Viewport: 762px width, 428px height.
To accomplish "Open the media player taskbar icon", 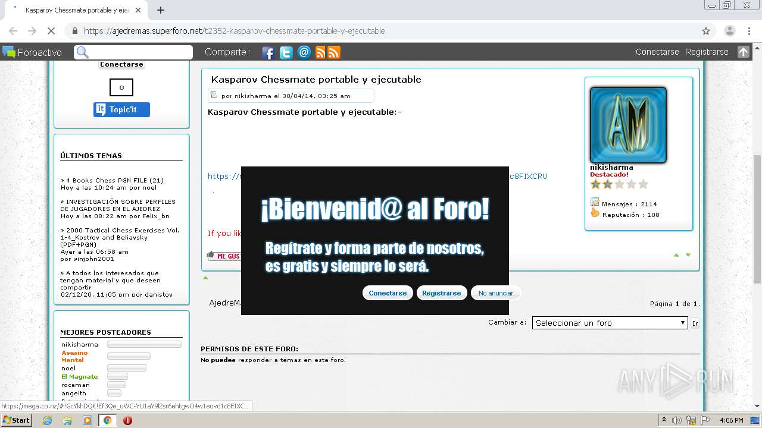I will click(x=88, y=420).
